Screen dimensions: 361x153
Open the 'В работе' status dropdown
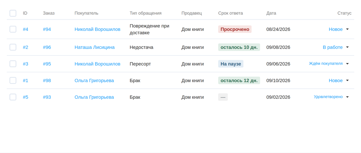[336, 47]
